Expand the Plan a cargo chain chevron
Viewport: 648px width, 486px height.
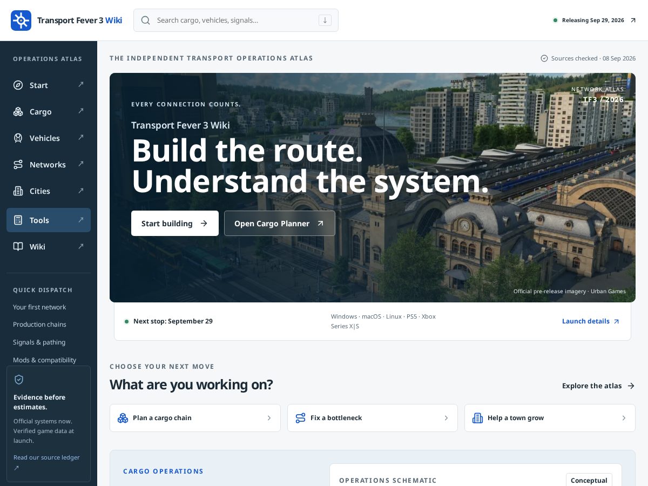(x=269, y=418)
